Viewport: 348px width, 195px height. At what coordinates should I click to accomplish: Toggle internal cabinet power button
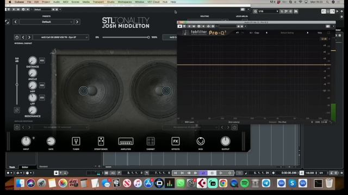pyautogui.click(x=17, y=37)
